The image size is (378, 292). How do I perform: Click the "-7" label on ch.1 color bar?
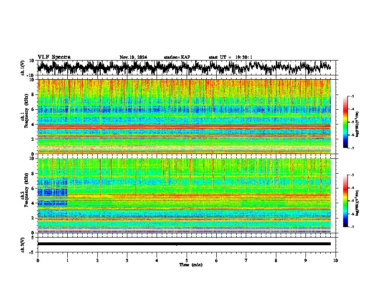pos(352,148)
